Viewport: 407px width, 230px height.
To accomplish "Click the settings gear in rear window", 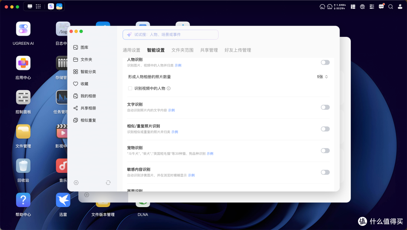I will point(87,195).
